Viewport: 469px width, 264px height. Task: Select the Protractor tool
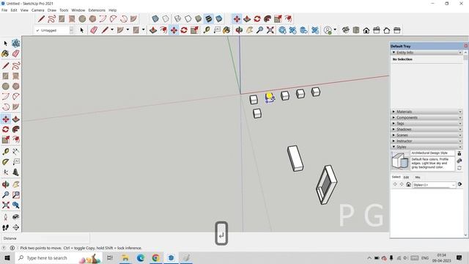[5, 162]
